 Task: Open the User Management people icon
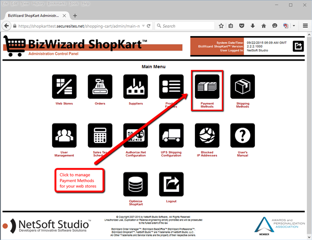tap(64, 135)
